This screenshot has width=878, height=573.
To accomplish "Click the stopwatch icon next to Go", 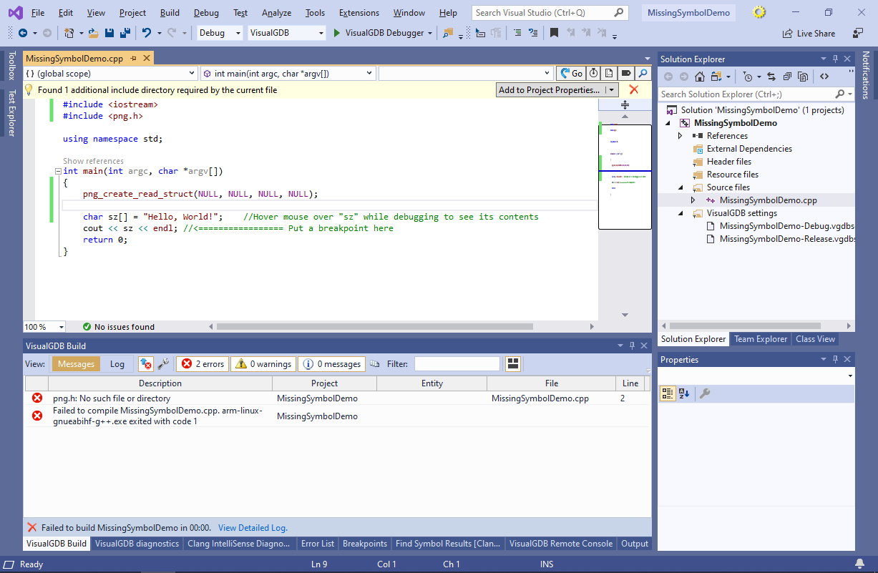I will 594,73.
